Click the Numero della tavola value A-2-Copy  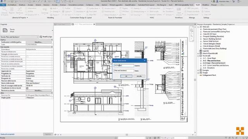pyautogui.click(x=39, y=81)
